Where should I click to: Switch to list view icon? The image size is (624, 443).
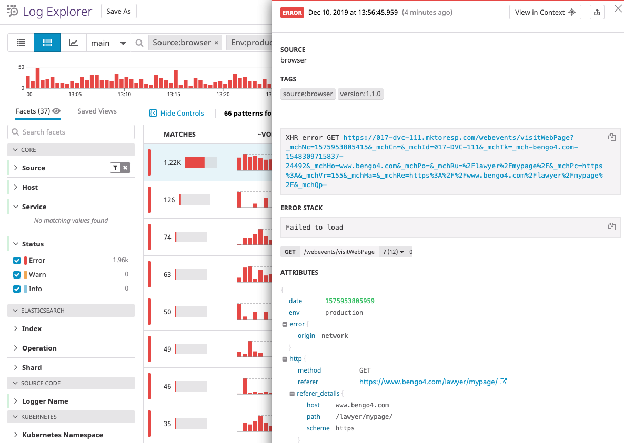21,43
